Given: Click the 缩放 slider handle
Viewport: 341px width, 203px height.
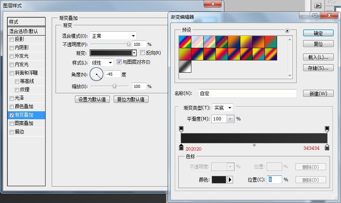Looking at the screenshot, I should tap(114, 86).
